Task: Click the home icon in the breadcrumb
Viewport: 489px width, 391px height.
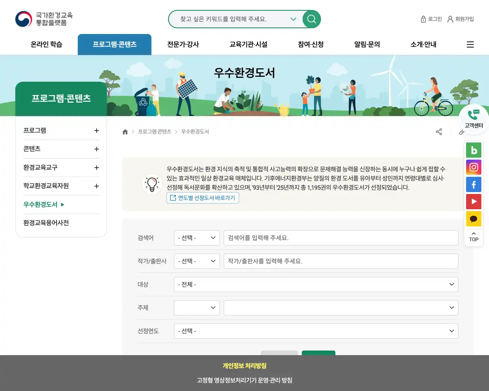Action: tap(125, 131)
